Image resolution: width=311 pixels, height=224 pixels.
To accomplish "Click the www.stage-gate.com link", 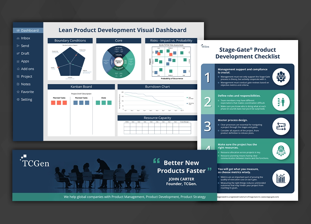I will tap(270, 197).
